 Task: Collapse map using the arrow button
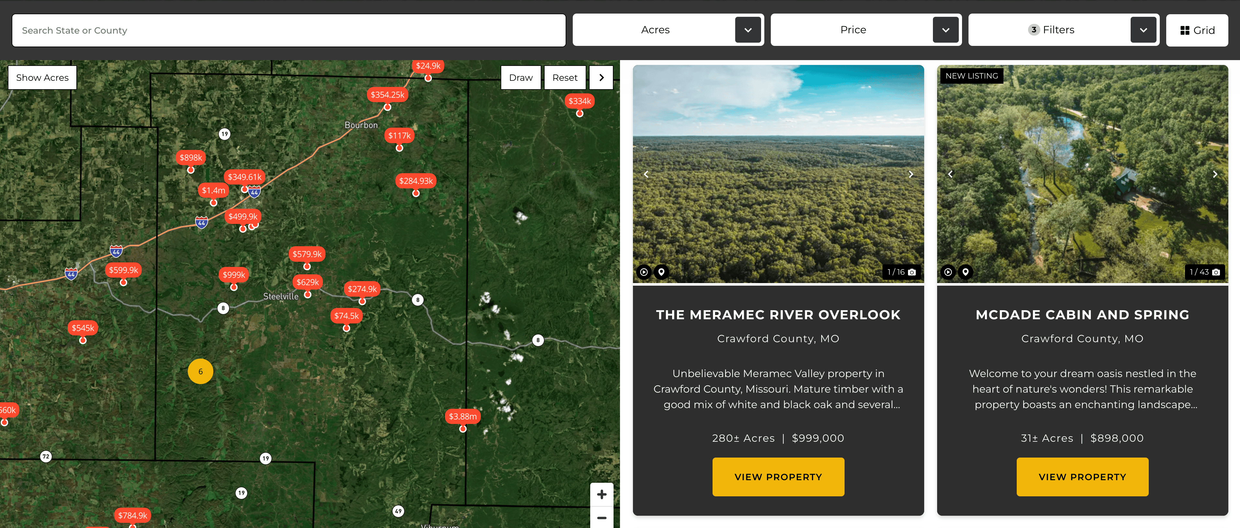[x=601, y=78]
